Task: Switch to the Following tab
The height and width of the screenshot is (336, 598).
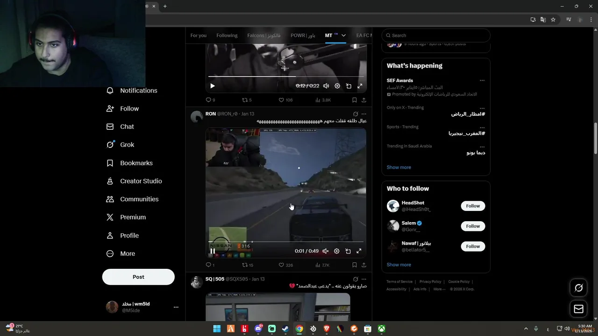Action: point(227,35)
